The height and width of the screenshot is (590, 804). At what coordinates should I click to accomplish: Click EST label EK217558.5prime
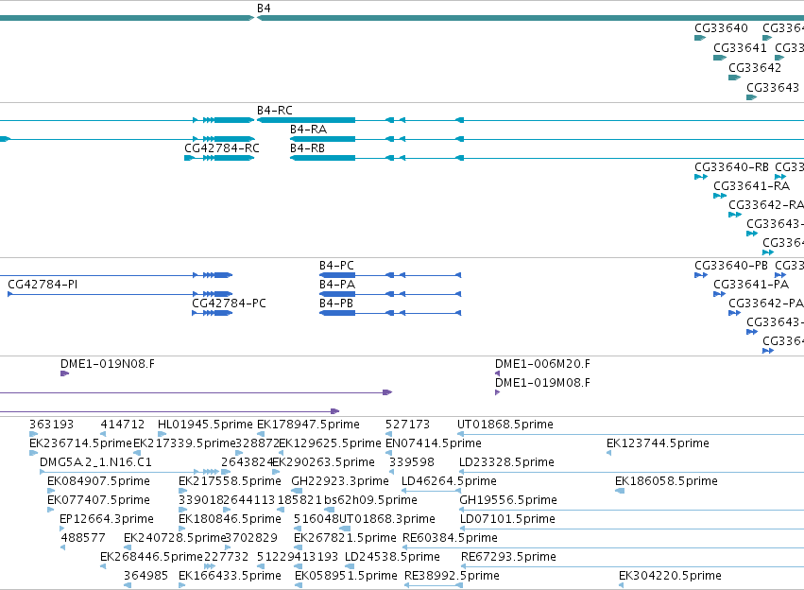click(230, 481)
